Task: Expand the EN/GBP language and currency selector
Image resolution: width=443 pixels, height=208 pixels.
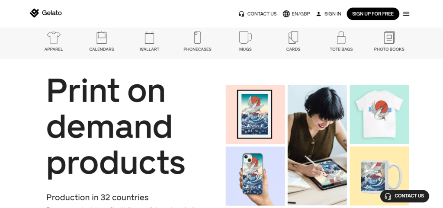Action: tap(296, 14)
